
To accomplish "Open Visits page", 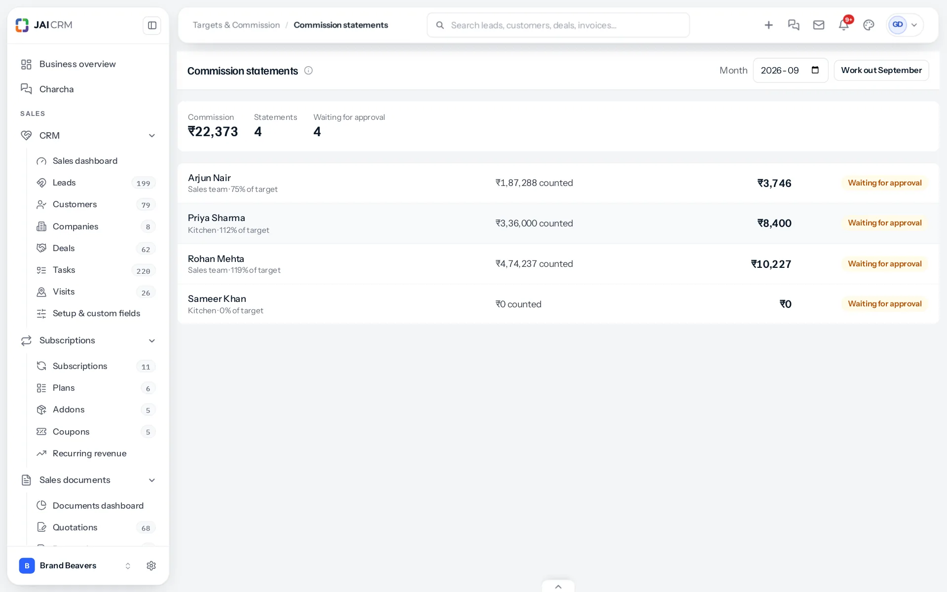I will click(96, 292).
